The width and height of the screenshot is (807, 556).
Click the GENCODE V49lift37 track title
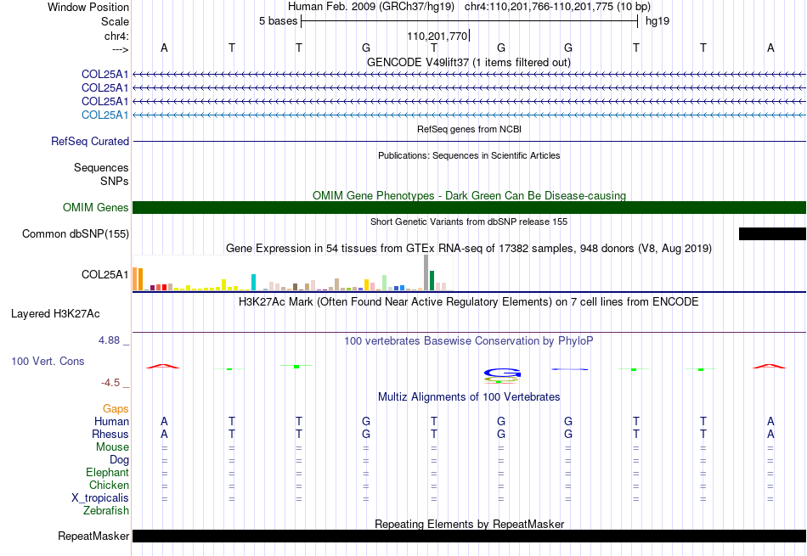pos(469,62)
